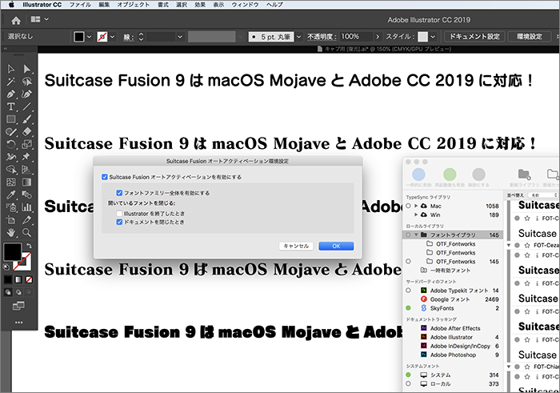
Task: Pick the Eraser tool
Action: (x=26, y=132)
